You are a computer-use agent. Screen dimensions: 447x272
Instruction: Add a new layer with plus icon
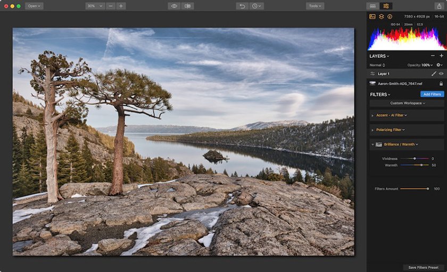point(441,56)
